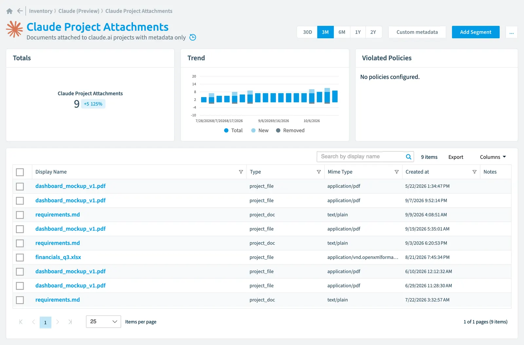Check the row created 9/3/2026 6:20:53 PM
Viewport: 524px width, 345px height.
pyautogui.click(x=20, y=243)
